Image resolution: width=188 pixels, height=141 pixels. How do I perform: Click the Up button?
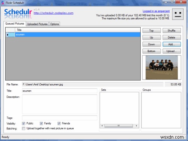pyautogui.click(x=152, y=37)
